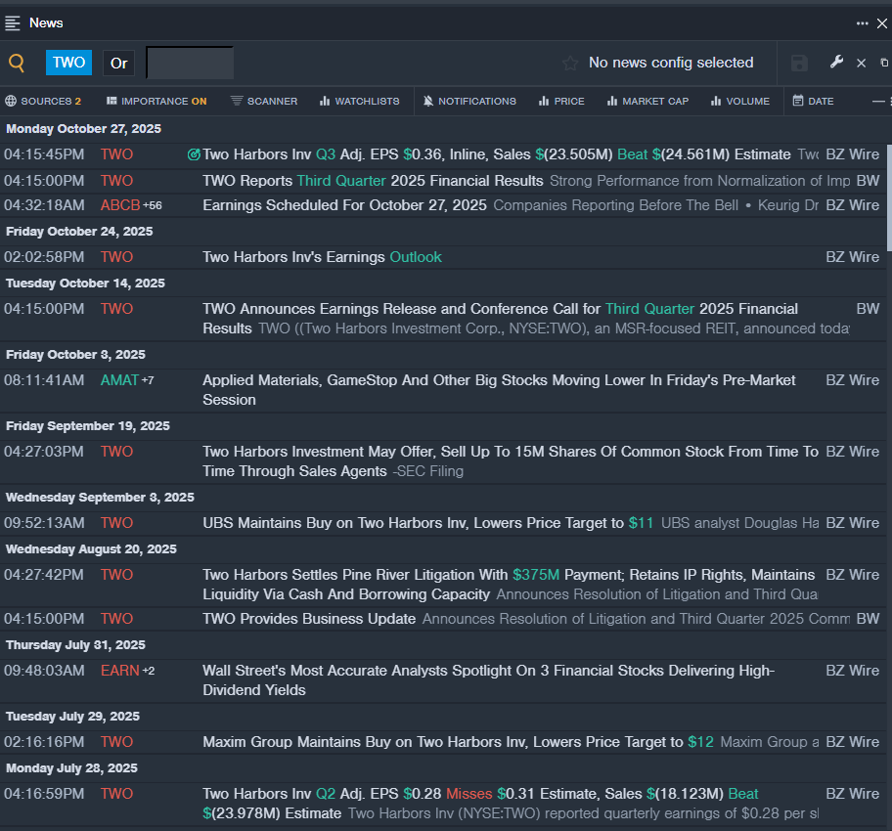Open the Scanner filter
892x831 pixels.
(x=264, y=102)
